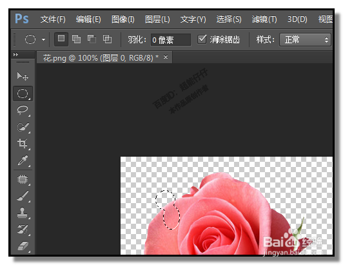Open the 滤镜(T) menu
This screenshot has width=343, height=265.
click(x=264, y=19)
